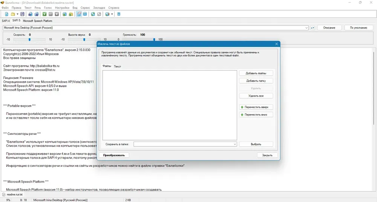Click the open blue book toolbar icon
This screenshot has height=202, width=377.
[85, 14]
